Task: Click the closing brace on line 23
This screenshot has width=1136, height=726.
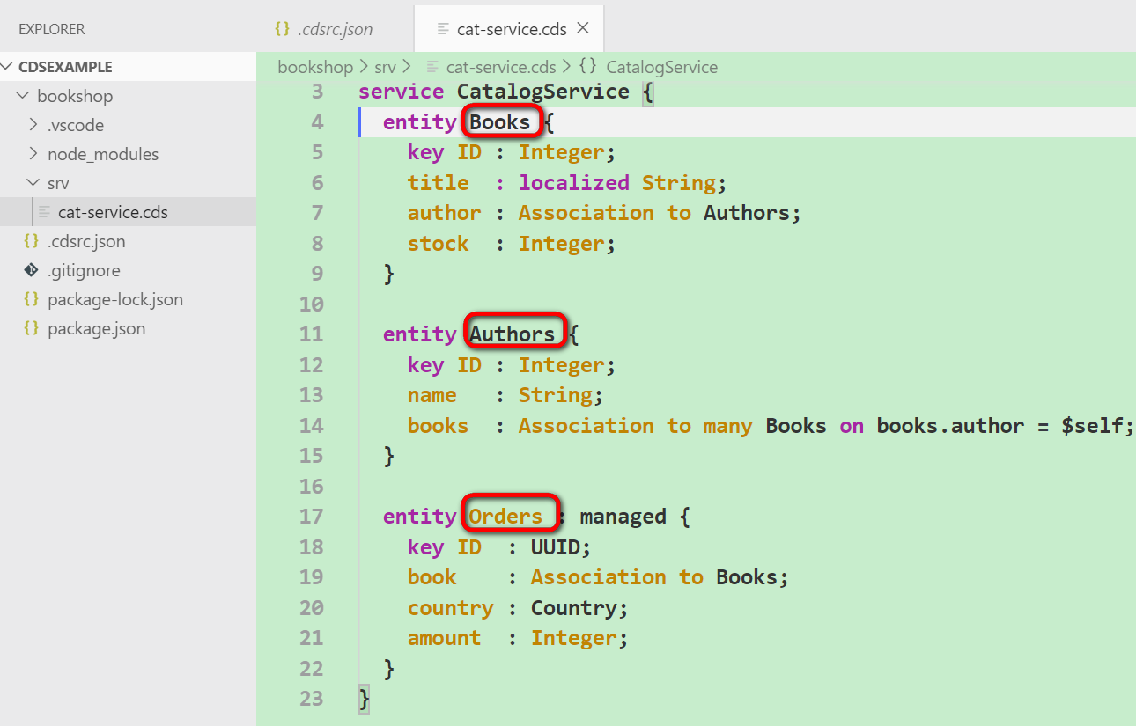Action: tap(365, 699)
